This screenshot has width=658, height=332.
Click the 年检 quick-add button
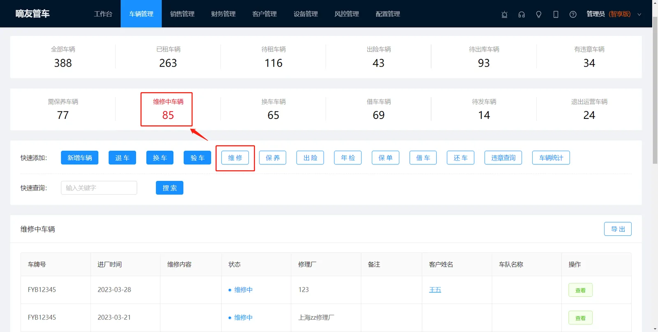point(348,158)
